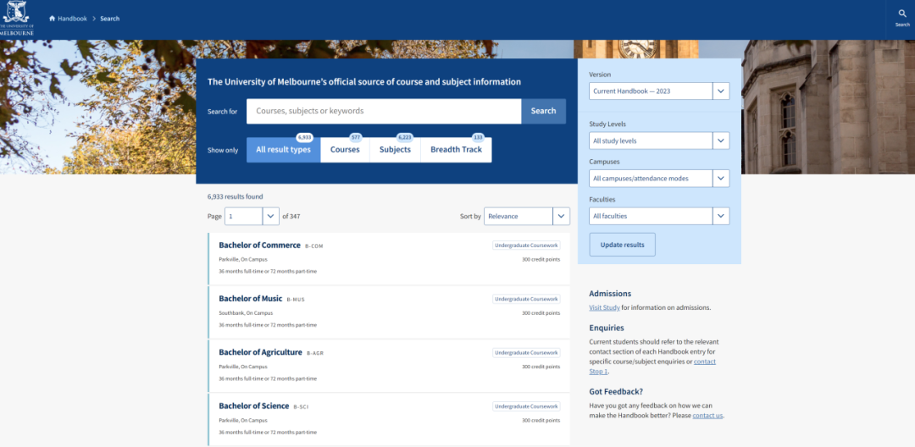
Task: Focus the Courses, subjects or keywords field
Action: point(384,111)
